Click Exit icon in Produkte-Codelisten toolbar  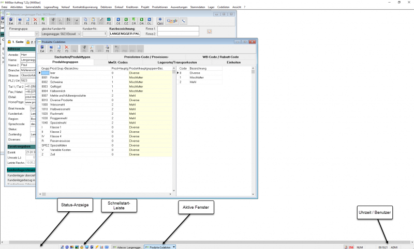42,49
